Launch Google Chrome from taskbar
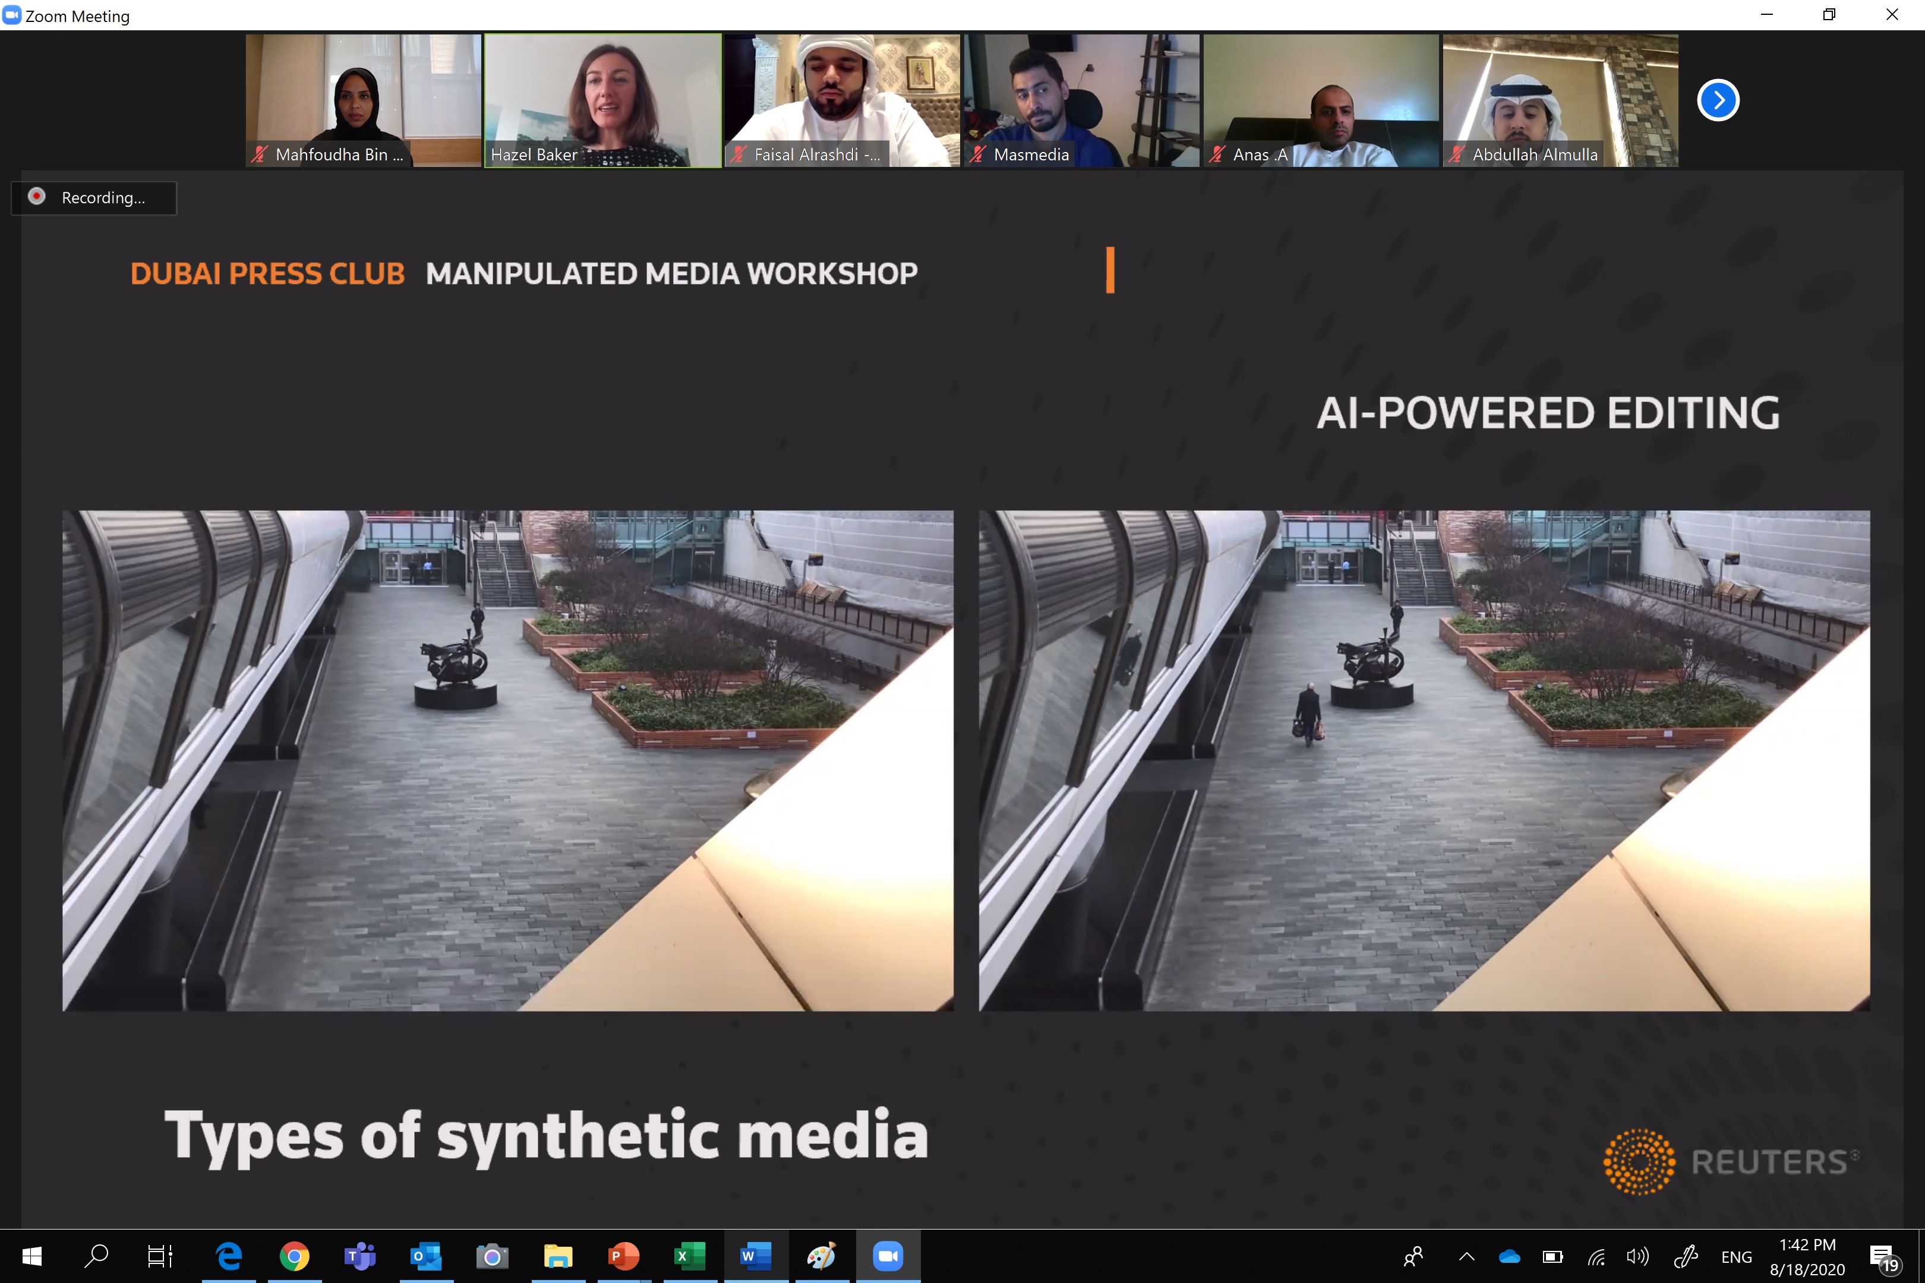The height and width of the screenshot is (1283, 1925). [295, 1255]
